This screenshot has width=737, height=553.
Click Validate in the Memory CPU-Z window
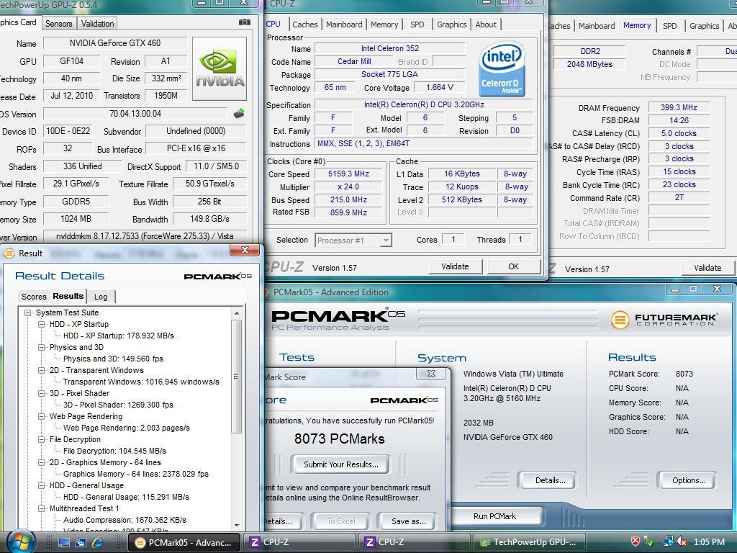(x=707, y=268)
